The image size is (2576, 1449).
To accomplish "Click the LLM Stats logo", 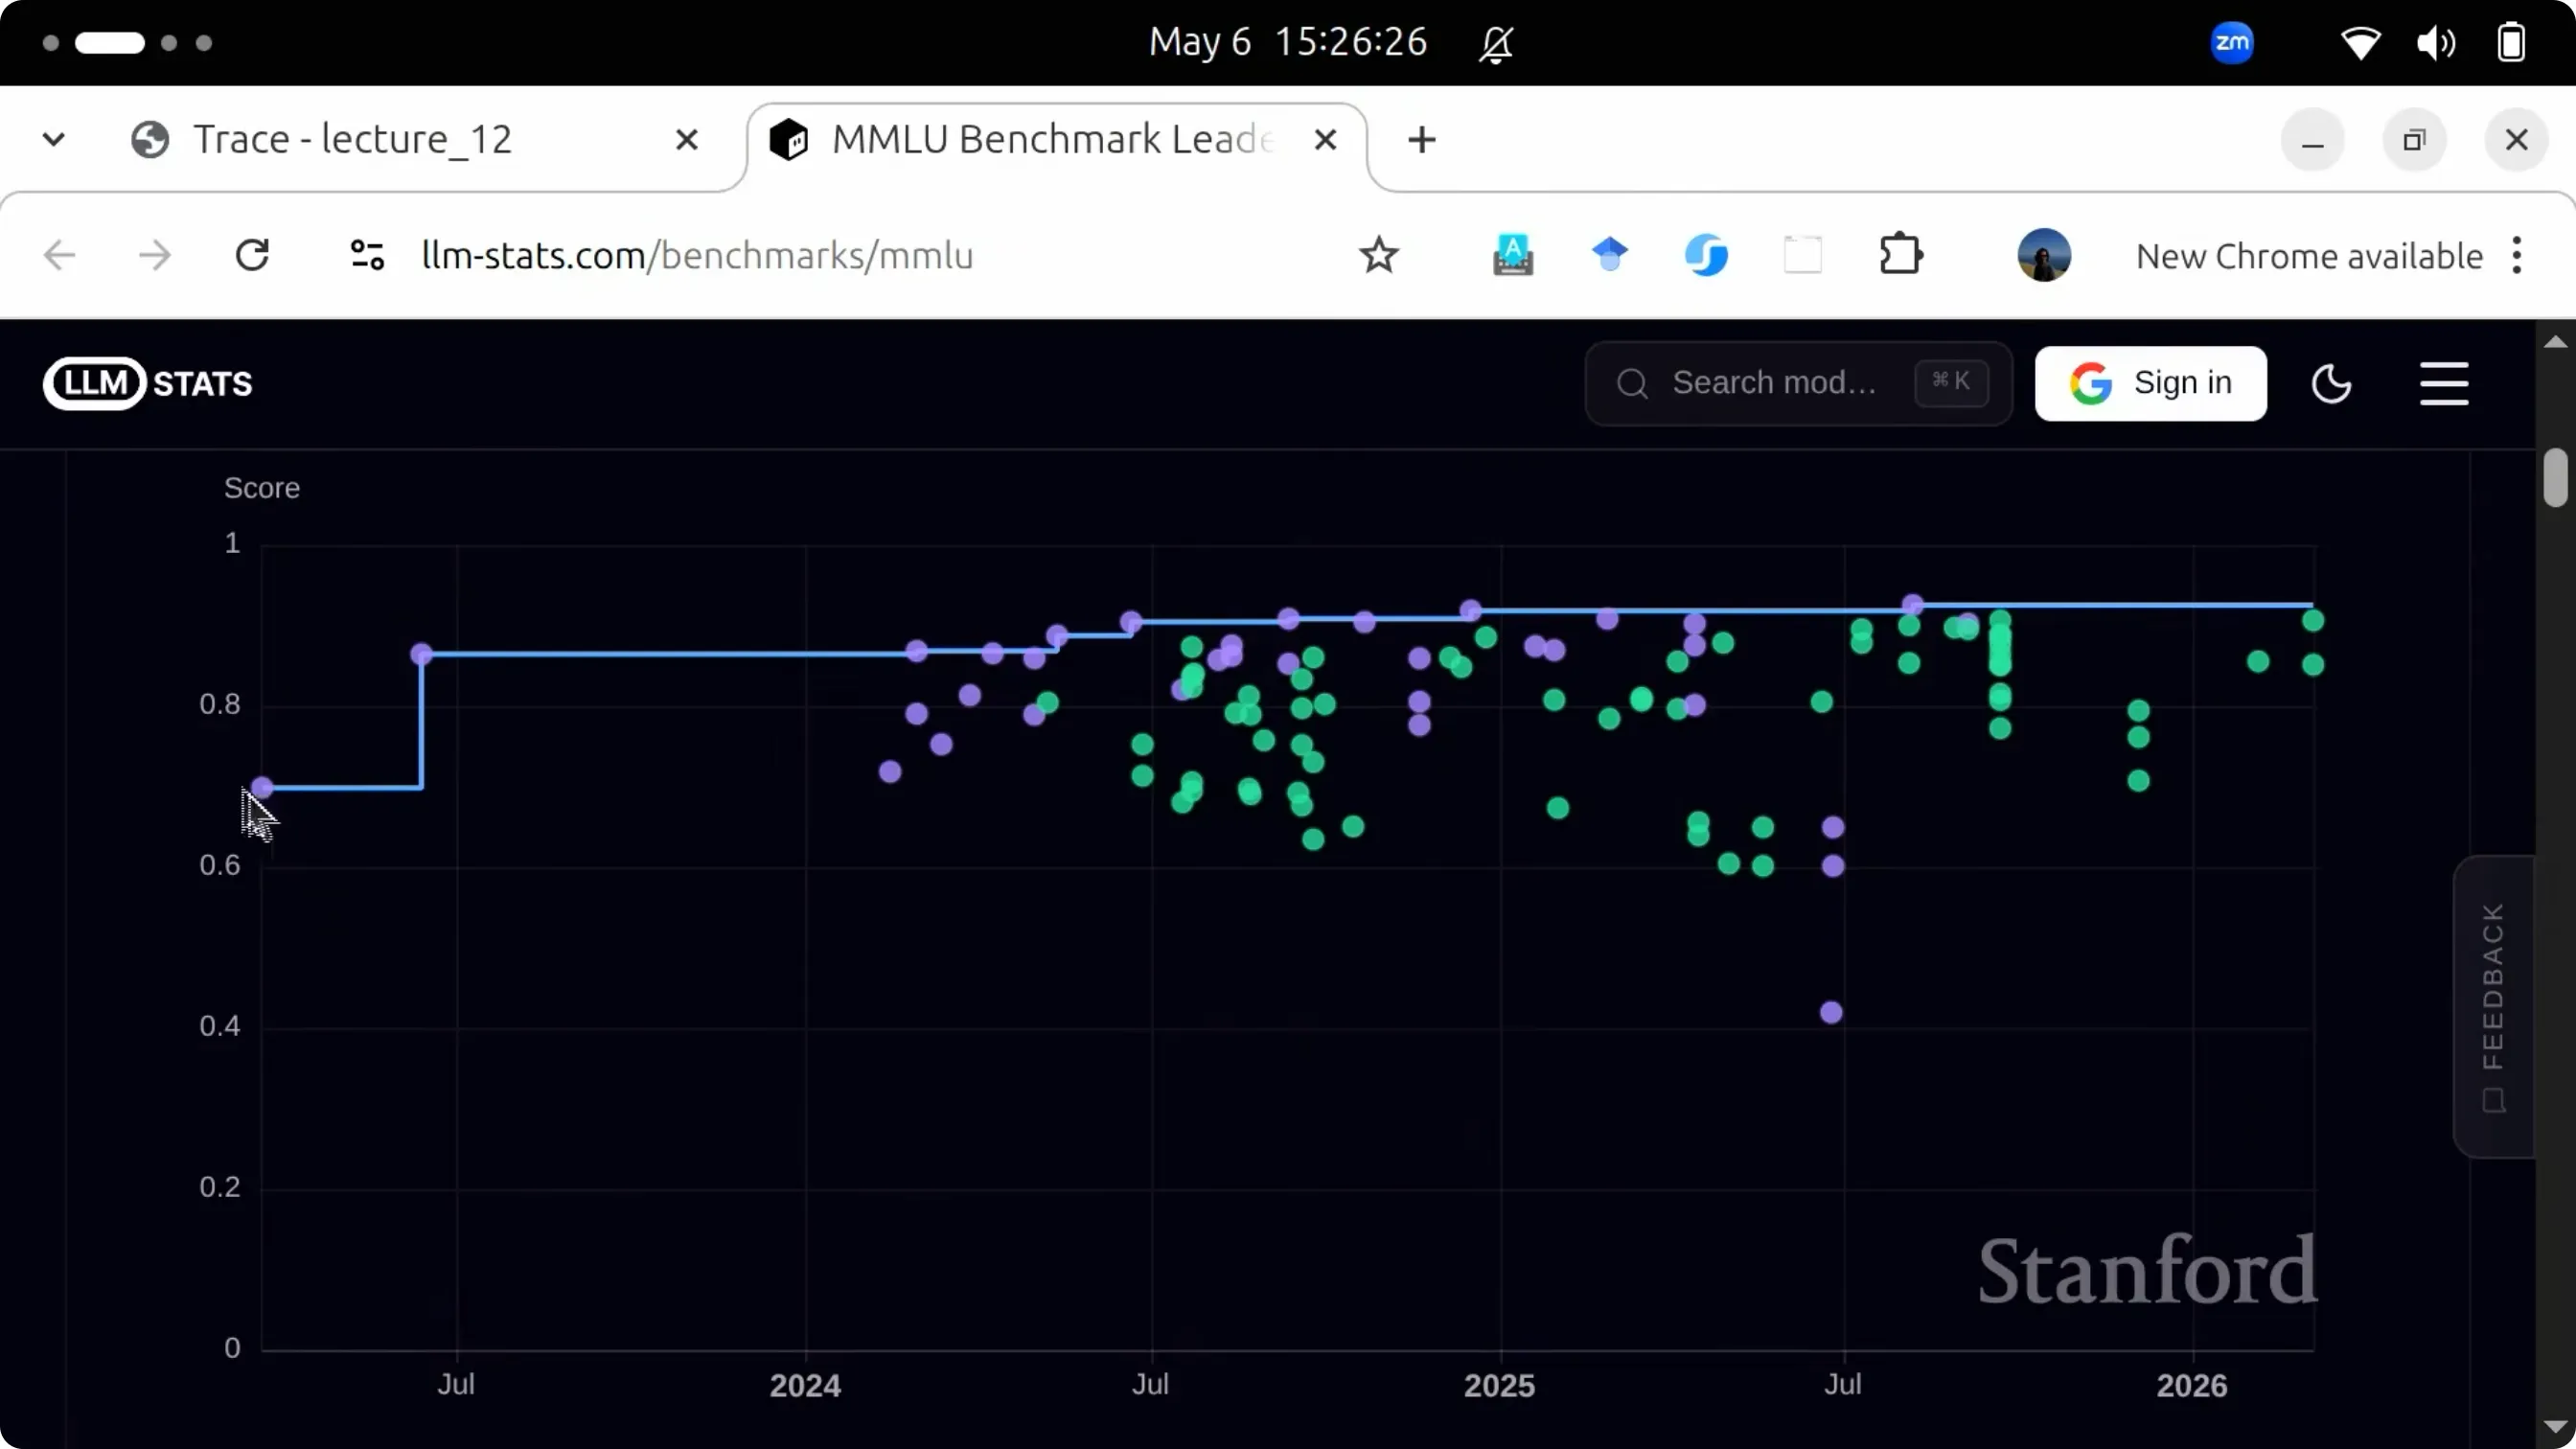I will 148,383.
